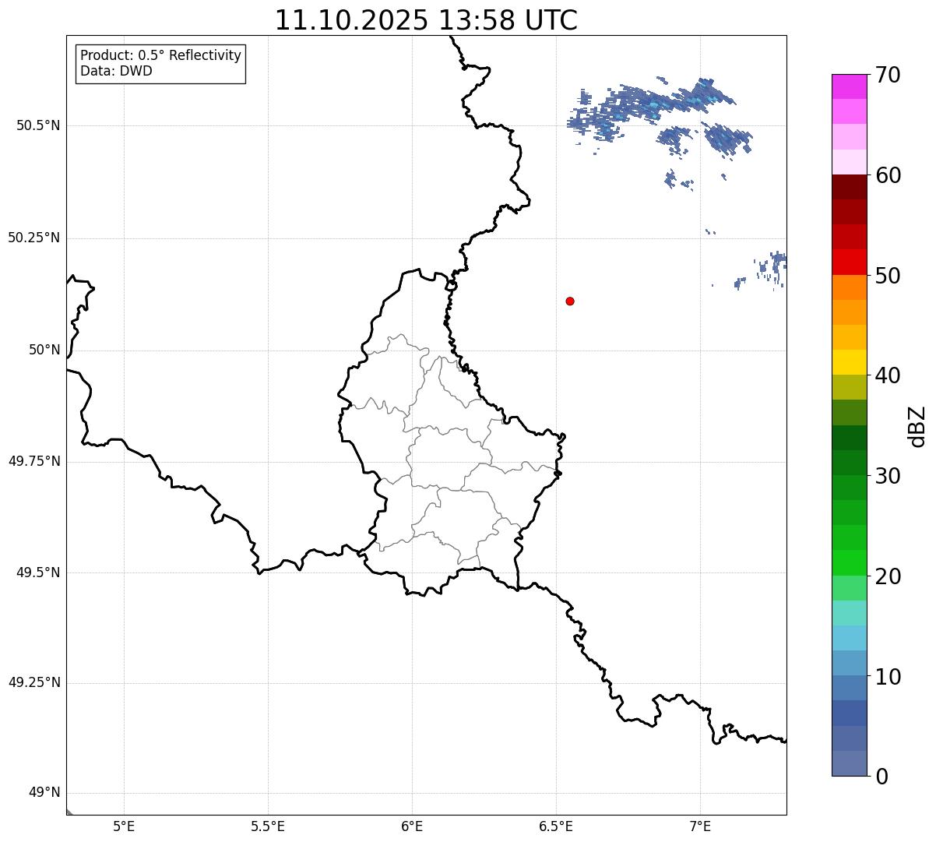Click the 60 colorbar tick label
Image resolution: width=936 pixels, height=842 pixels.
(887, 175)
